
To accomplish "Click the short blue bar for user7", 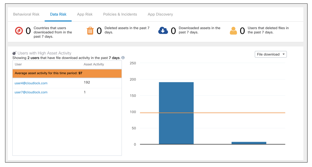I will (x=249, y=143).
